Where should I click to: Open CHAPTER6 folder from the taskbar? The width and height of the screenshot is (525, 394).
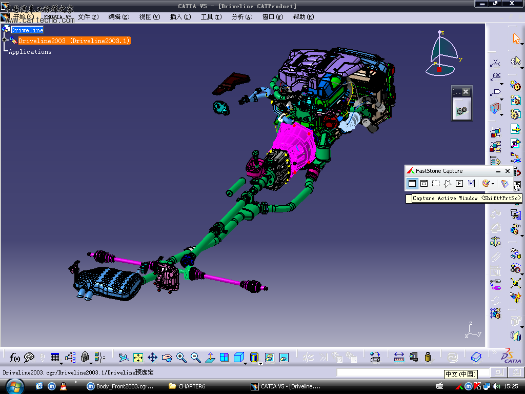pos(187,386)
